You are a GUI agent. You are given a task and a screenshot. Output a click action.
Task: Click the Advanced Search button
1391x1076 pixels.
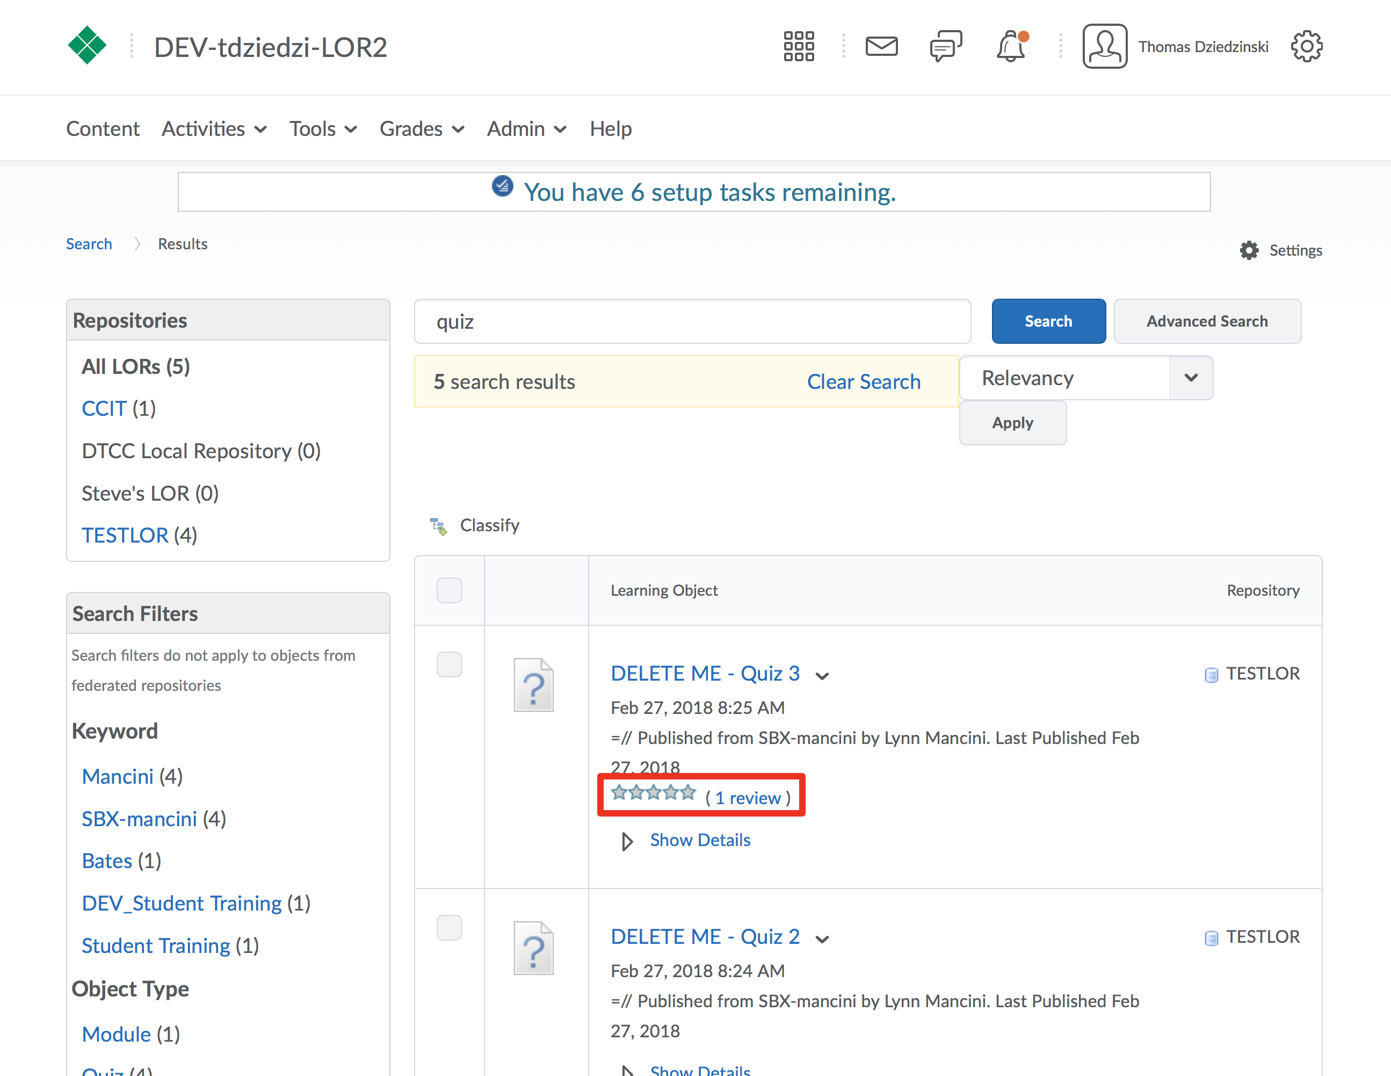tap(1207, 321)
